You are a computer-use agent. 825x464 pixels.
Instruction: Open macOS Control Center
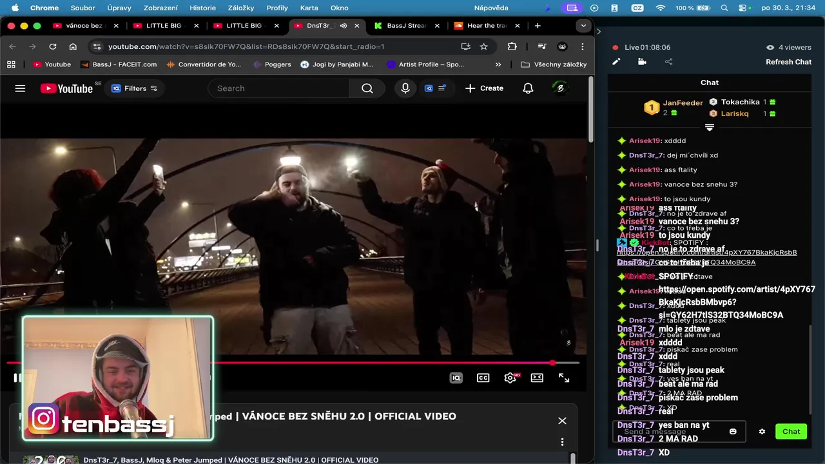pyautogui.click(x=744, y=8)
